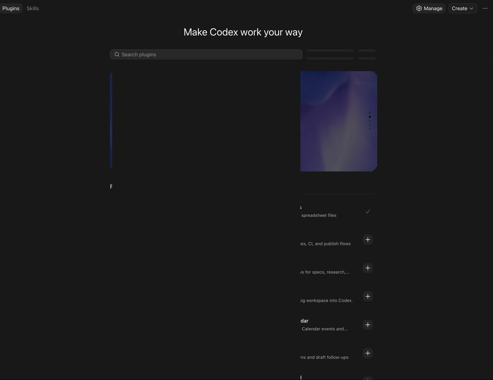Select the last carousel dot on the banner
The image size is (493, 380).
pyautogui.click(x=370, y=129)
